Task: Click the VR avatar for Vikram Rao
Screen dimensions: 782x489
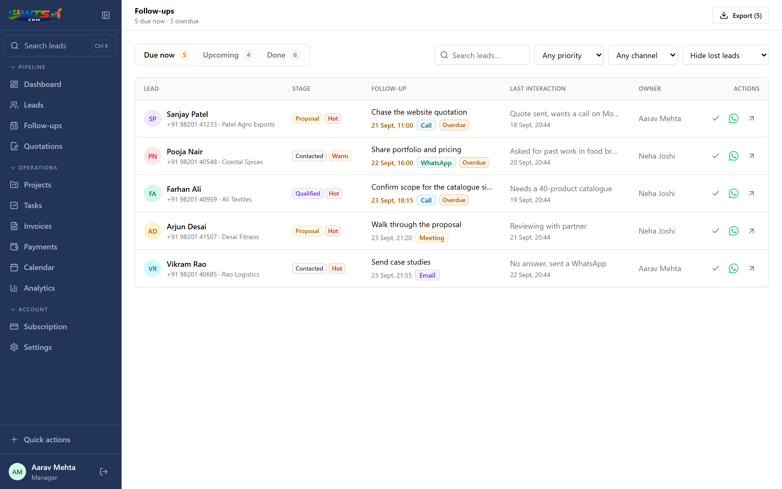Action: pyautogui.click(x=153, y=269)
